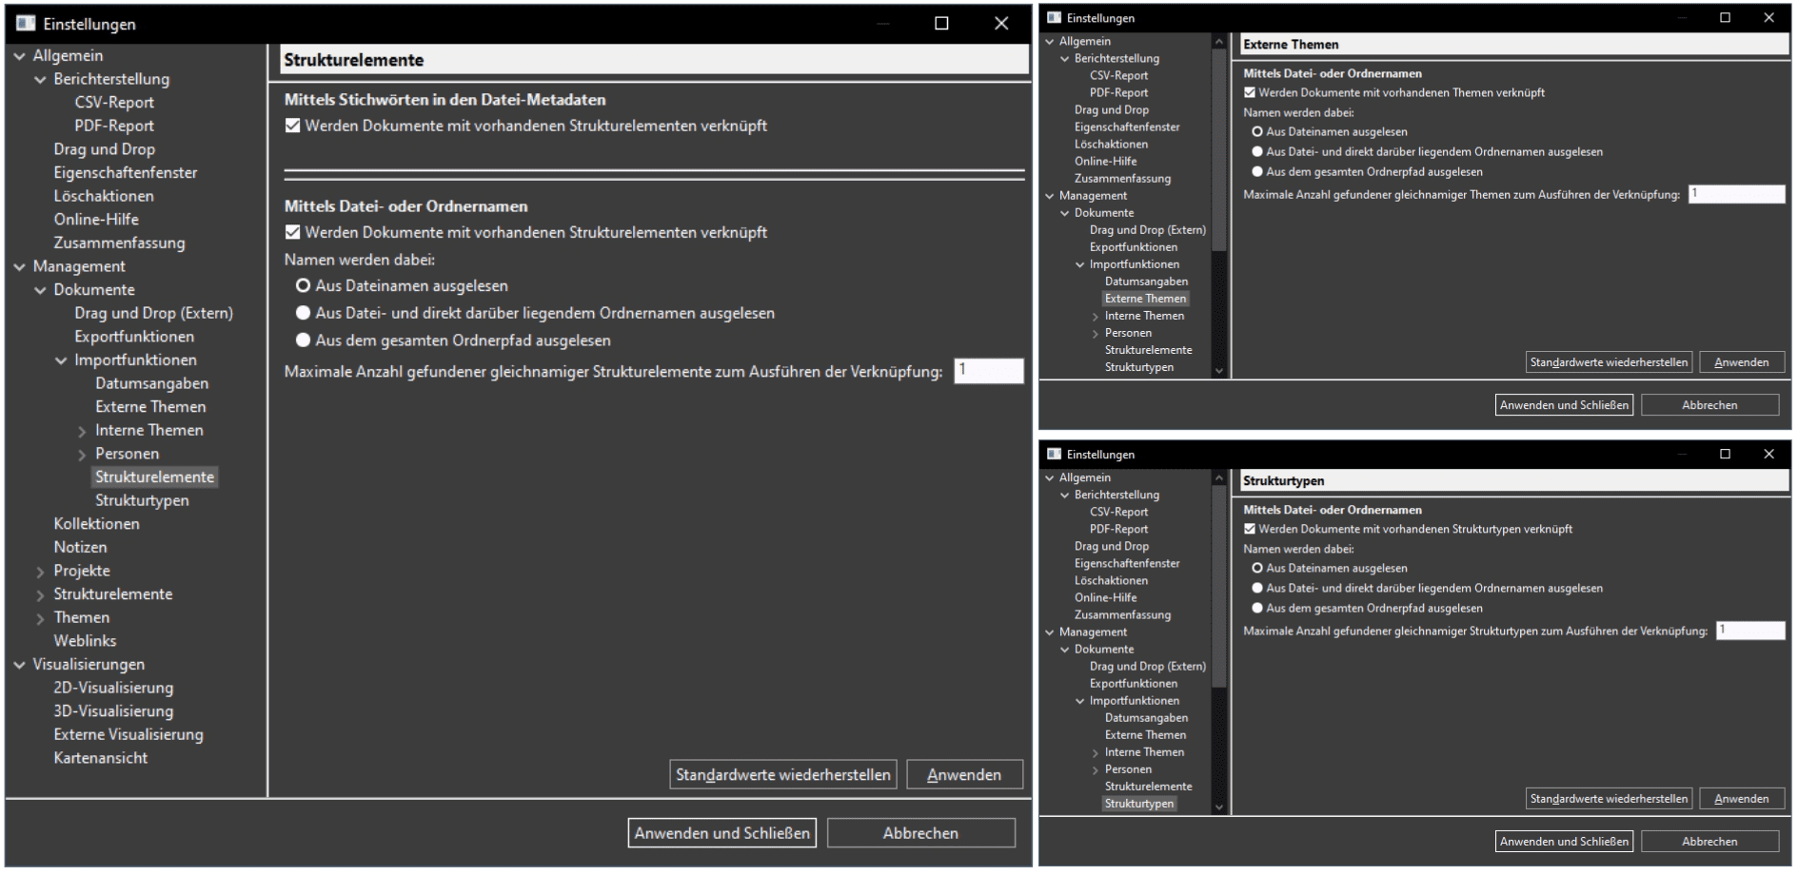
Task: Select 'Aus dem gesamten Ordnerpfad ausgelesen' in Externe Themen window
Action: point(1257,171)
